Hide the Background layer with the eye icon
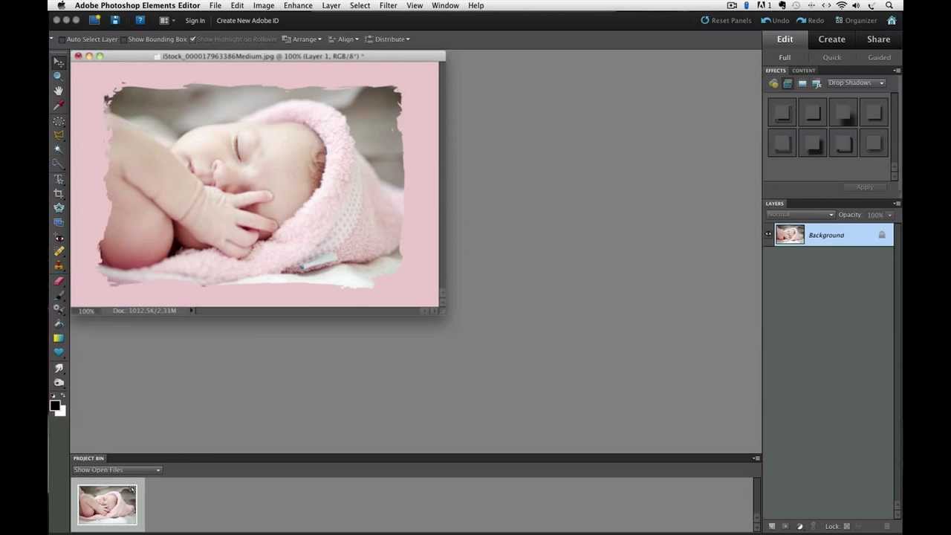The height and width of the screenshot is (535, 951). 768,235
